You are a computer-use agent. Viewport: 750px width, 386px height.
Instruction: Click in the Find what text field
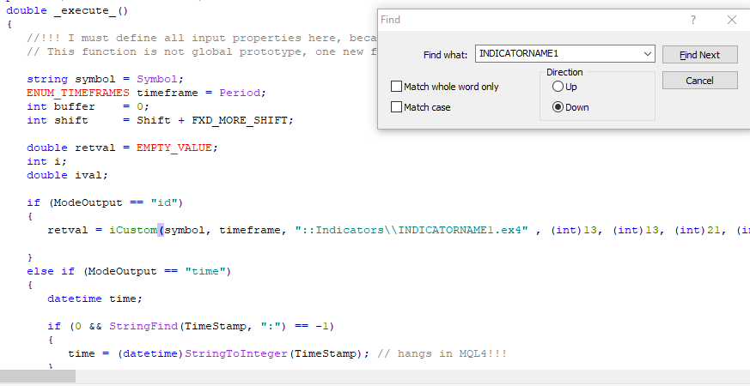[x=558, y=54]
